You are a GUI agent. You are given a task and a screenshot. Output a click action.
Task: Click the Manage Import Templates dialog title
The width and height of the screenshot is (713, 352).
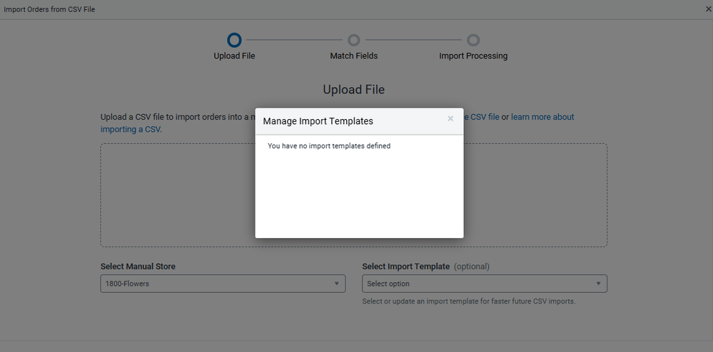point(318,121)
